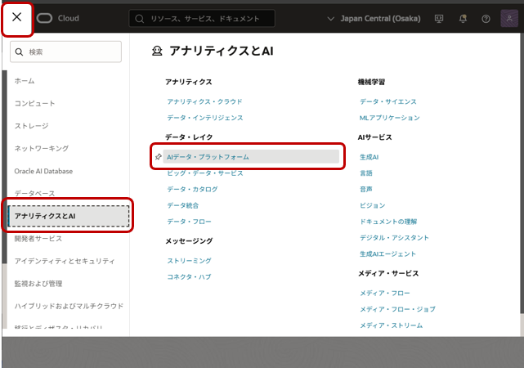Click the アナリティクスとAI heading icon
The height and width of the screenshot is (368, 524).
tap(157, 51)
